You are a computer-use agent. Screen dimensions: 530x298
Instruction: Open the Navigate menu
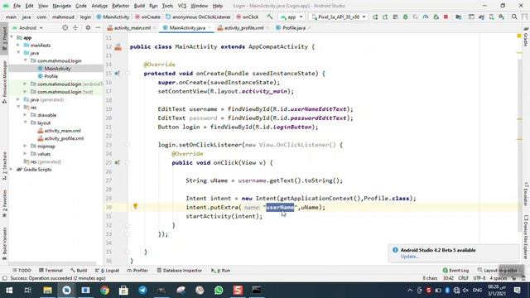(62, 6)
